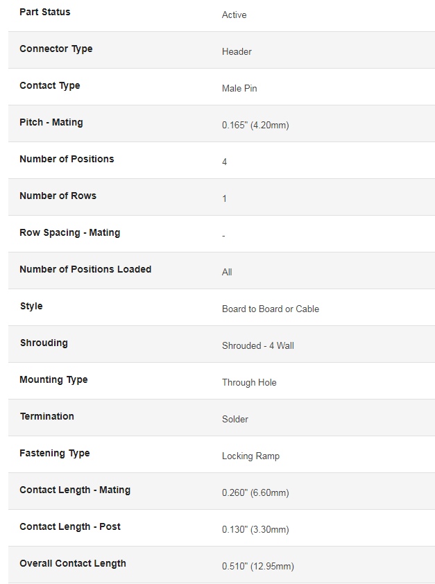
Task: Select the Locking Ramp fastening value
Action: point(250,456)
